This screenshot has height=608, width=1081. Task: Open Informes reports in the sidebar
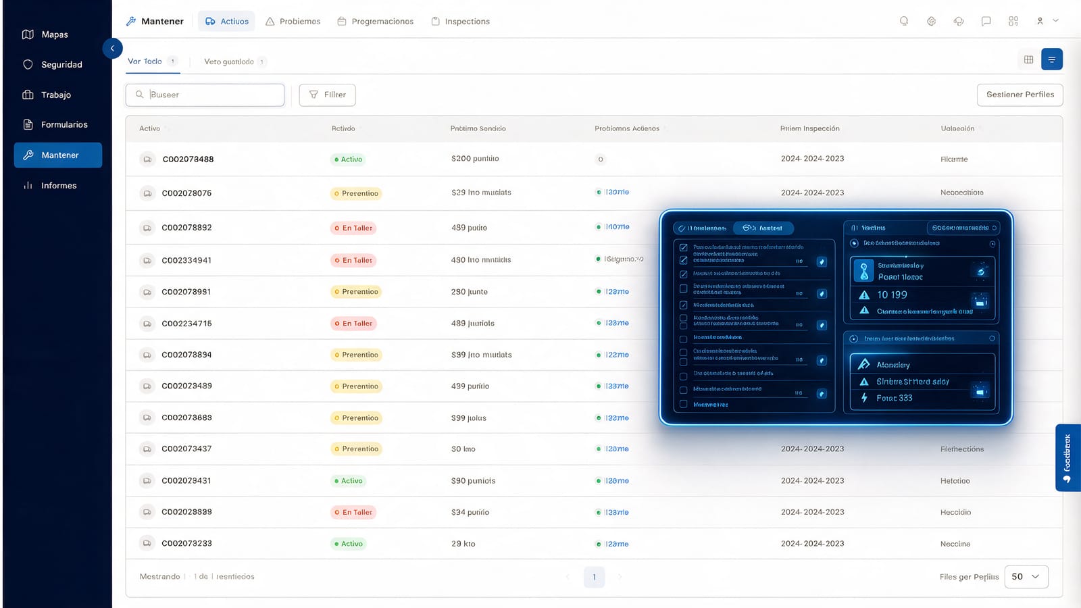[49, 185]
